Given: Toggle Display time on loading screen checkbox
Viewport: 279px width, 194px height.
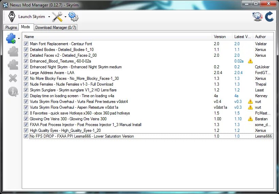Looking at the screenshot, I should tap(26, 96).
